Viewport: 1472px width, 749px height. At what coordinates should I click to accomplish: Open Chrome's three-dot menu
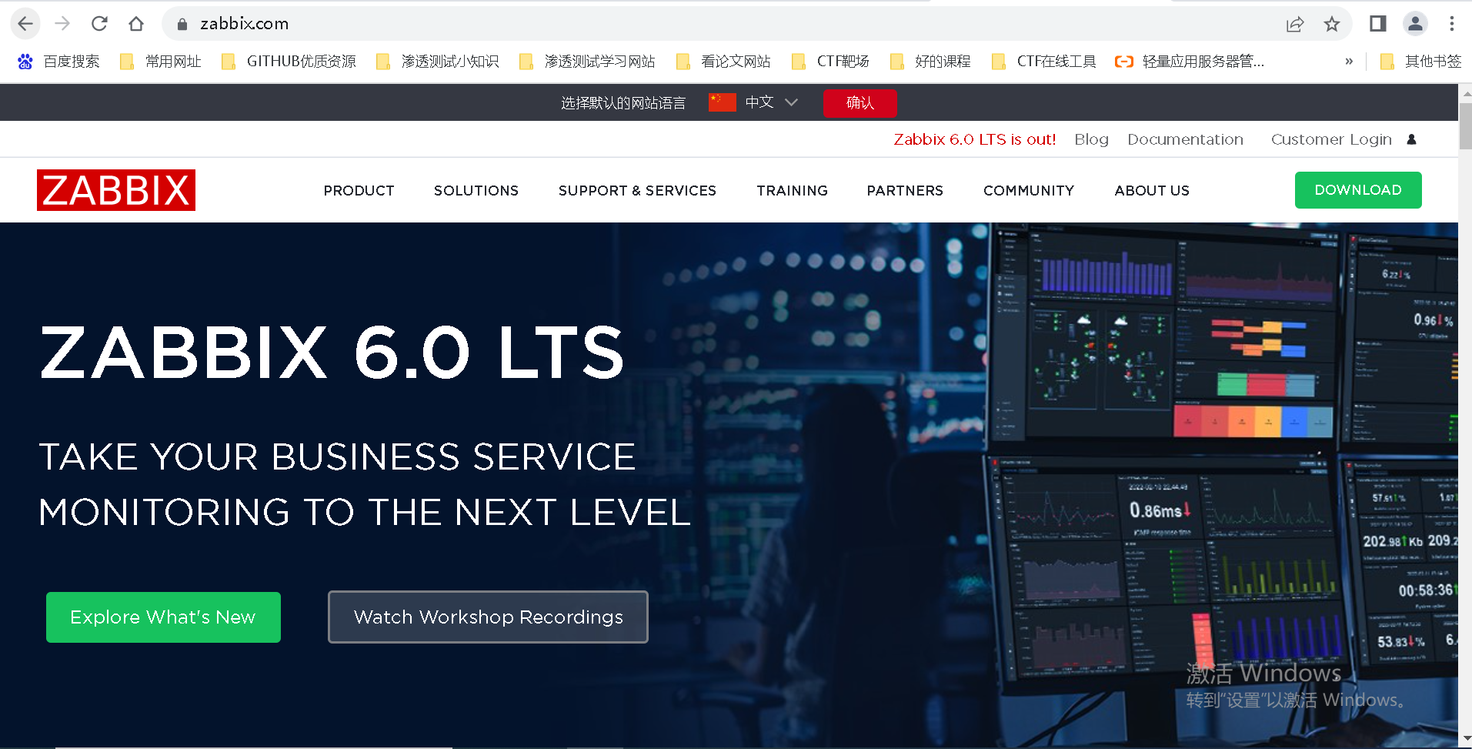click(x=1453, y=23)
